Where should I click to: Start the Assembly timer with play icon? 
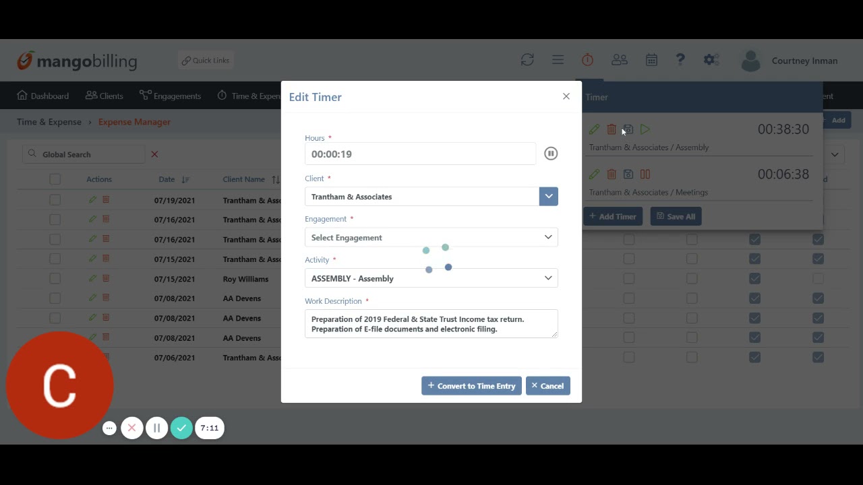click(x=645, y=129)
